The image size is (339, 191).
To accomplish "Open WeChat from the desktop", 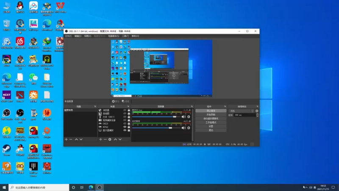I will [33, 79].
